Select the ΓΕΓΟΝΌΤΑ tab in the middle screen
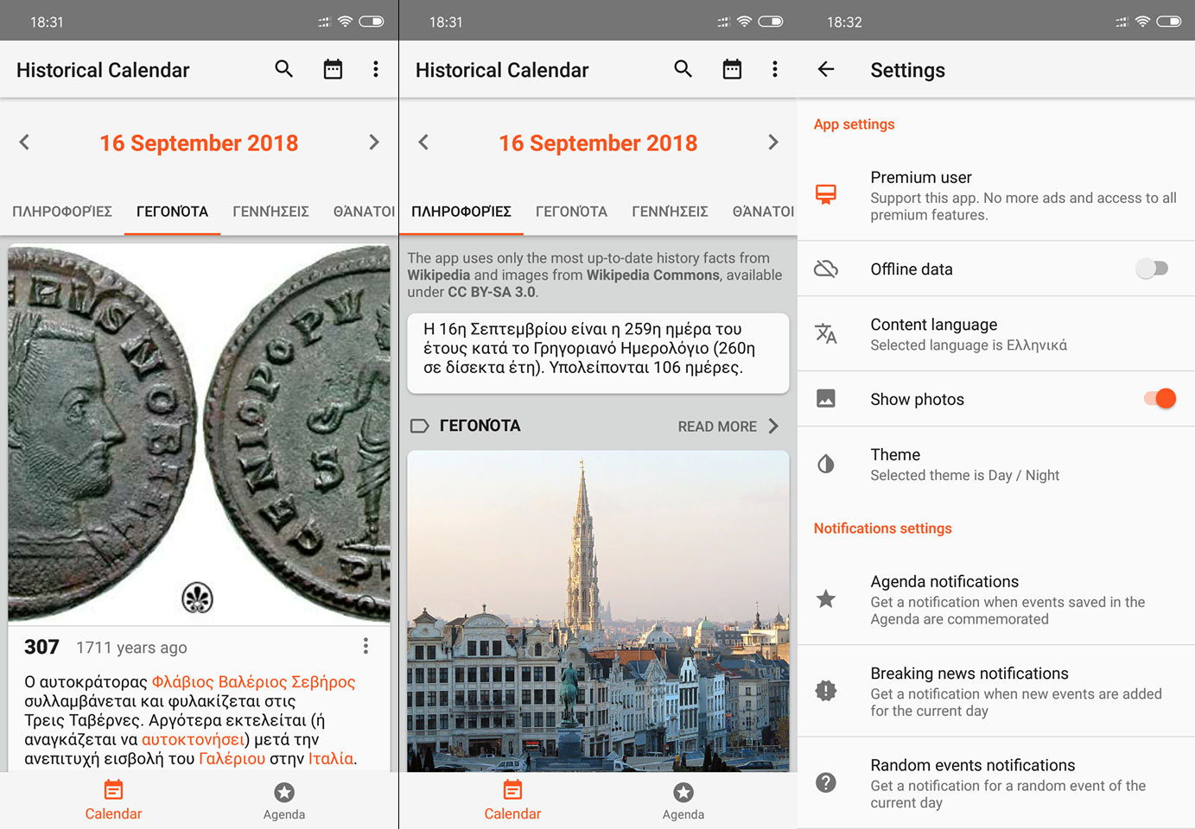 pos(571,212)
